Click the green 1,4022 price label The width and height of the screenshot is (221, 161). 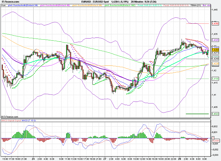click(x=215, y=114)
